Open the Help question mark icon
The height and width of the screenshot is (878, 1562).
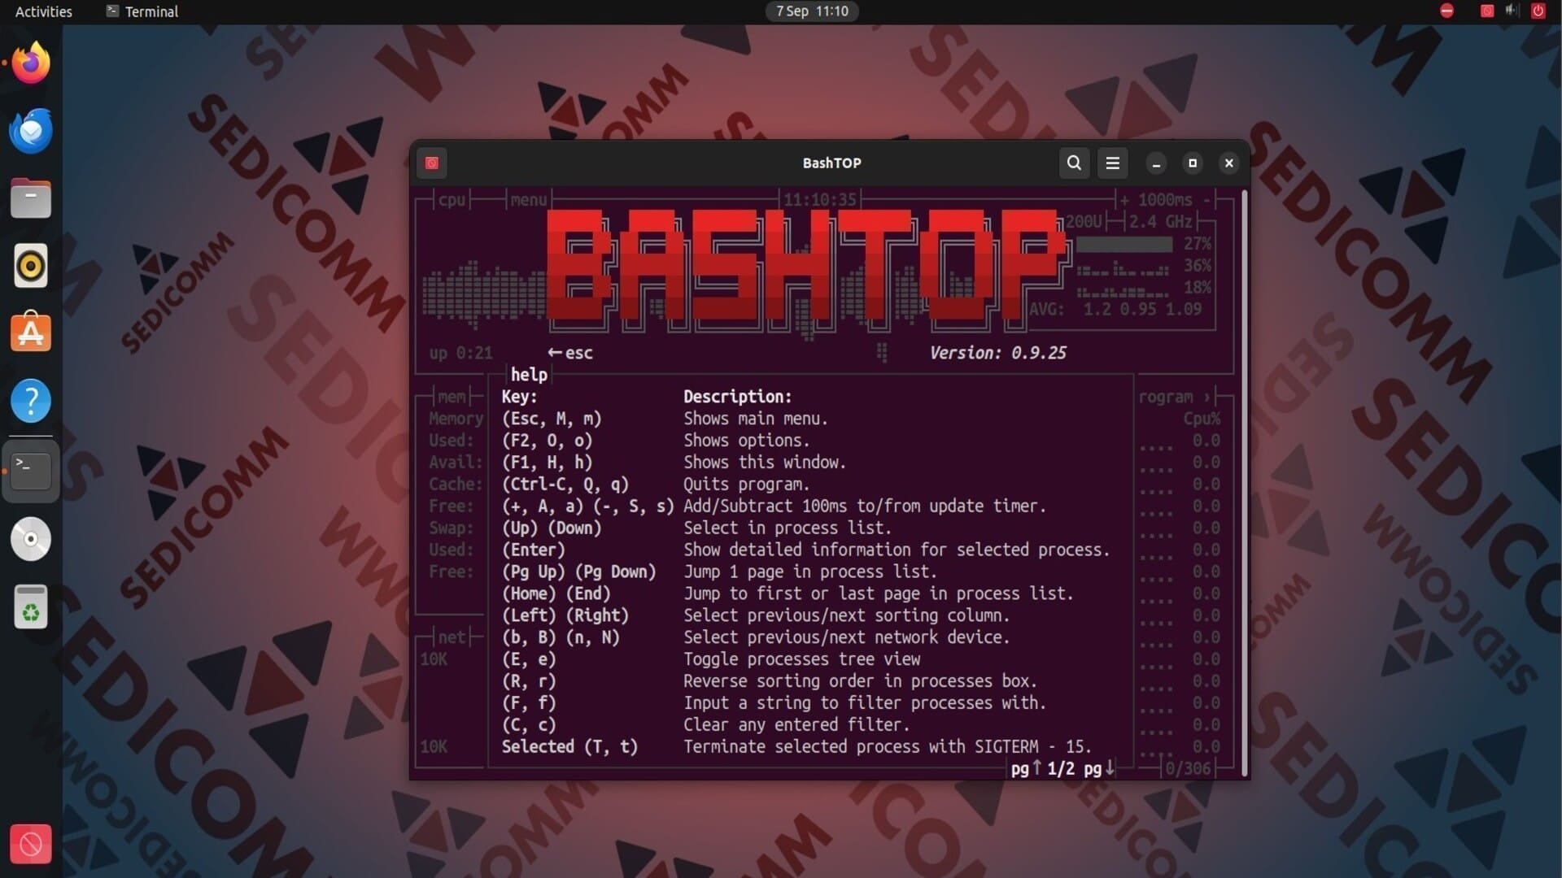(31, 401)
